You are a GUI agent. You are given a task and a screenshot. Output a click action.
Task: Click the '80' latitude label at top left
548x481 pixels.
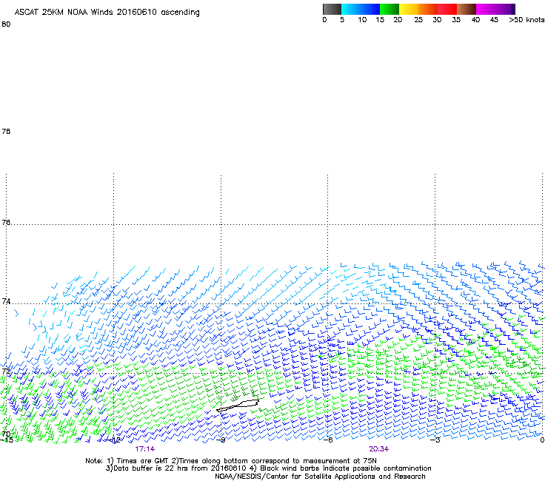6,24
